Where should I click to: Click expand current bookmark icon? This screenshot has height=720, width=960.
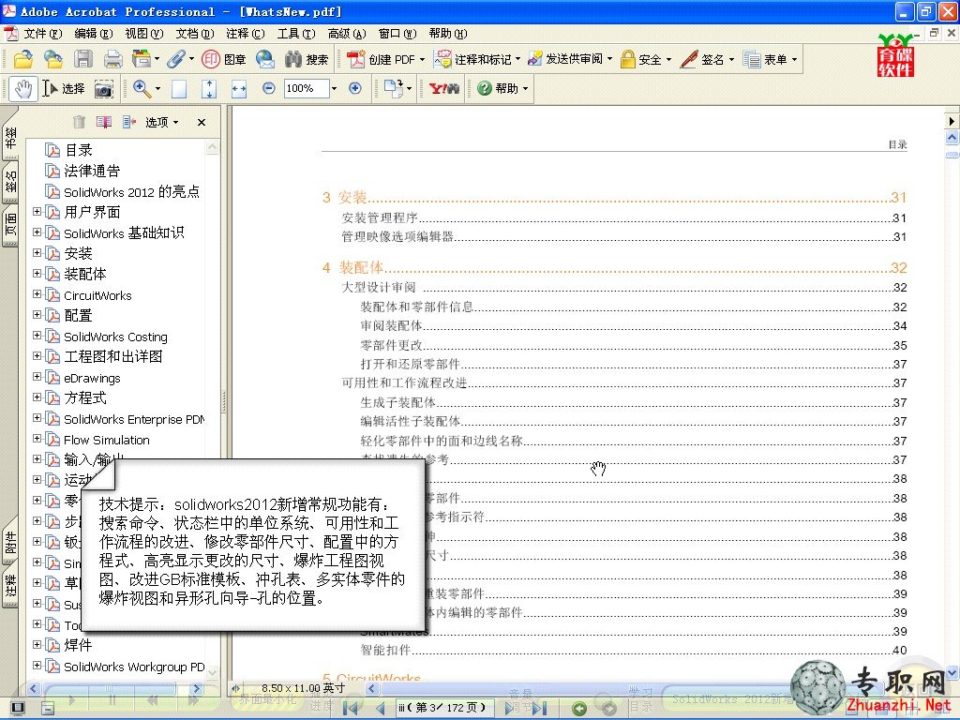(x=129, y=122)
